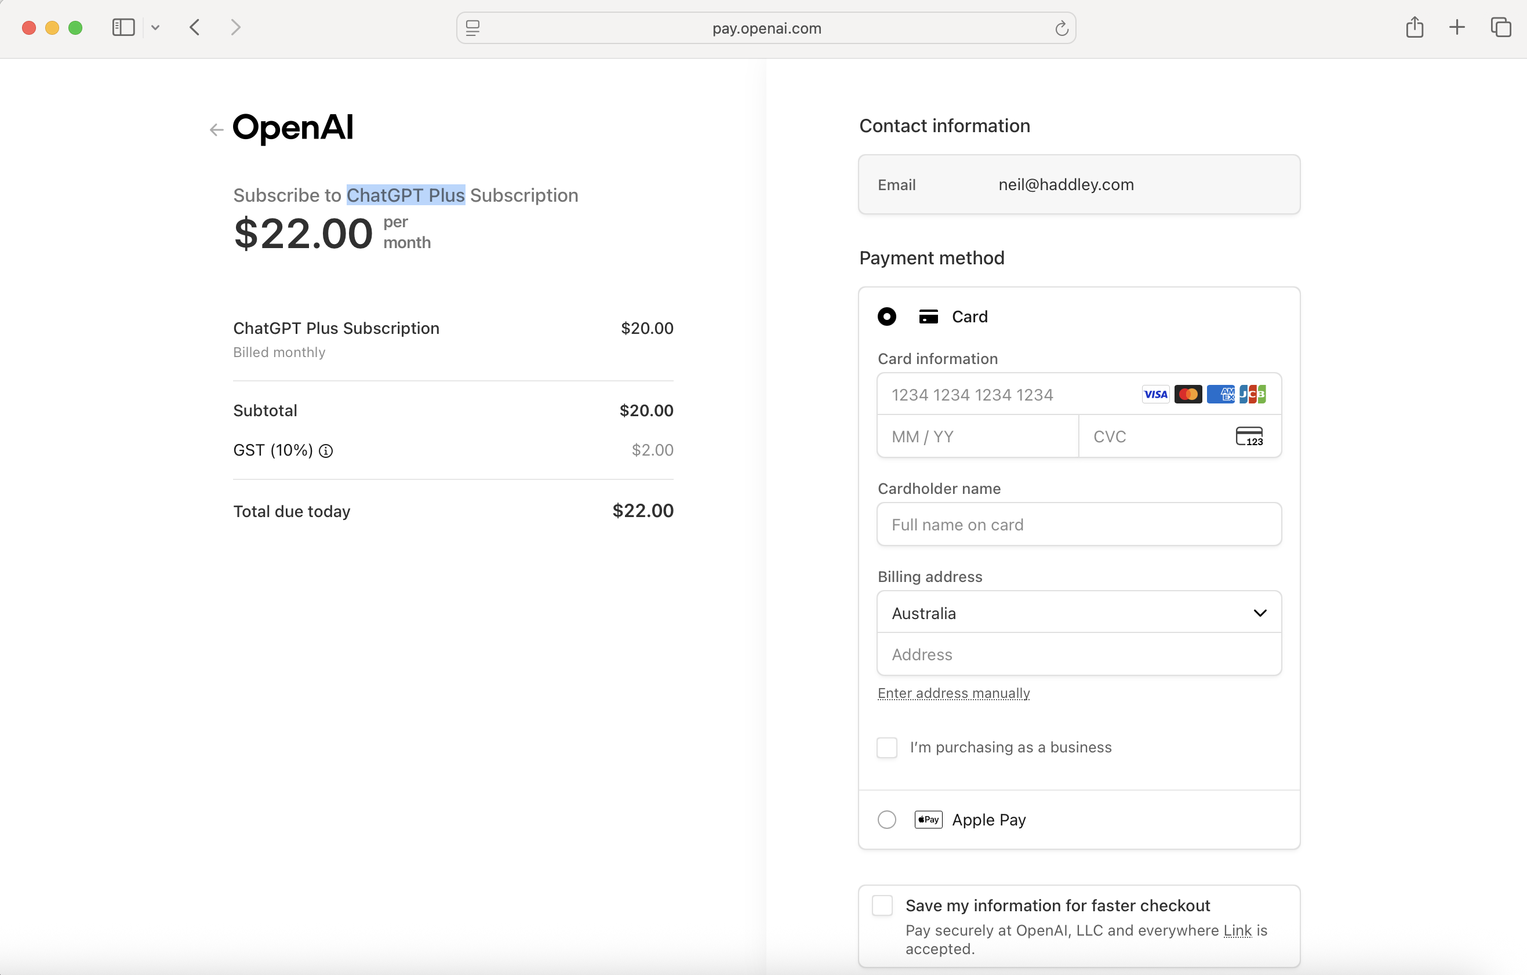Select the Card payment radio button
This screenshot has width=1527, height=975.
click(x=886, y=316)
